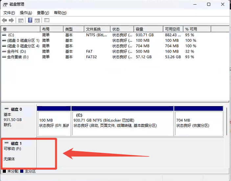
Task: Click the Properties list toolbar icon
Action: [47, 20]
